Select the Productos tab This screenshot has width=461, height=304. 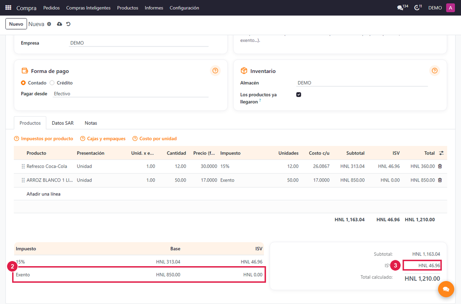[30, 123]
